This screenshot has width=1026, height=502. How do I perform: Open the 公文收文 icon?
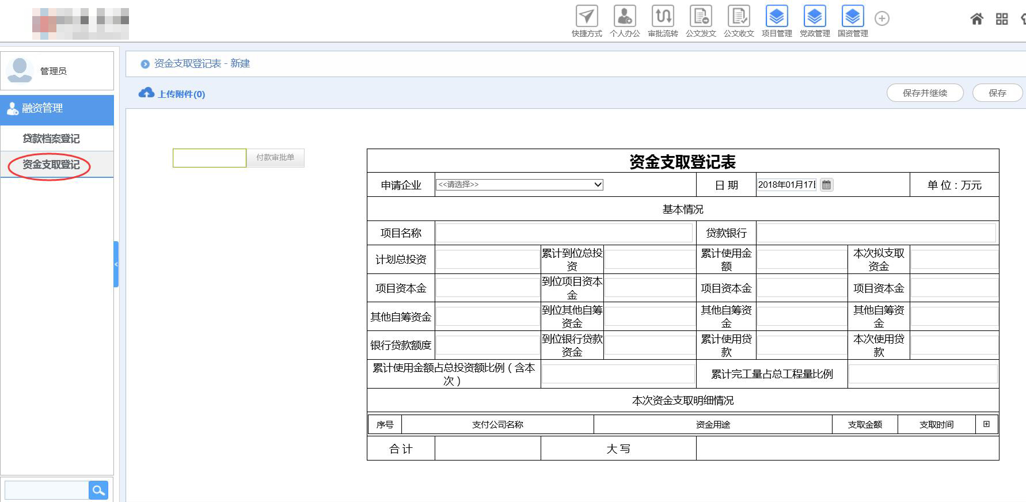[739, 17]
